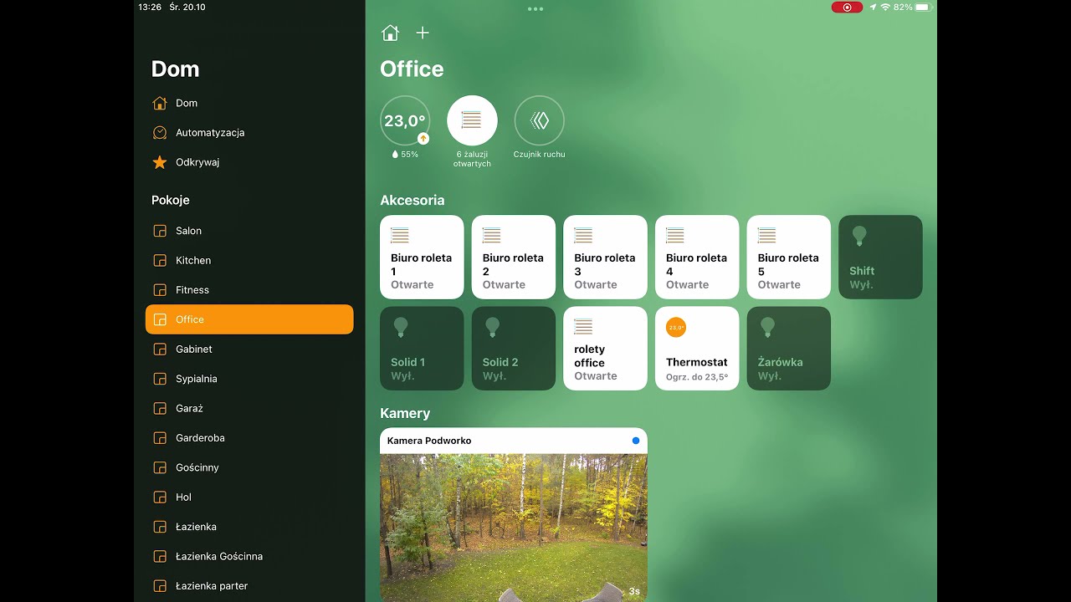The width and height of the screenshot is (1071, 602).
Task: Click the Dom house icon in sidebar
Action: (160, 103)
